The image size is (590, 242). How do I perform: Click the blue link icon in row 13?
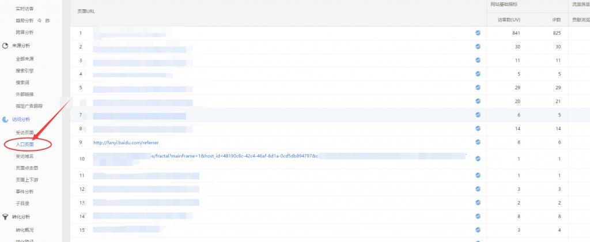click(478, 202)
